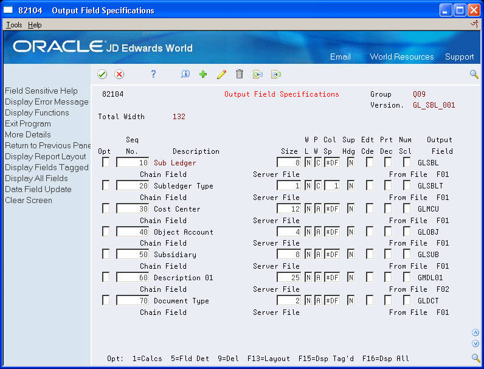484x369 pixels.
Task: Click version value GL_SBL_001
Action: pos(434,105)
